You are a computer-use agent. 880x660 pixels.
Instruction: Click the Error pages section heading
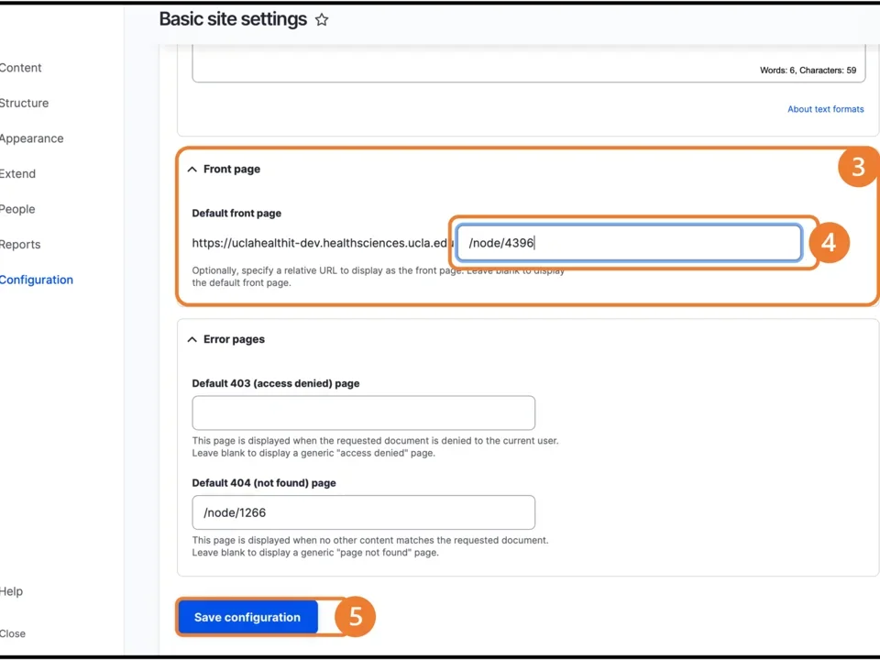[x=234, y=339]
